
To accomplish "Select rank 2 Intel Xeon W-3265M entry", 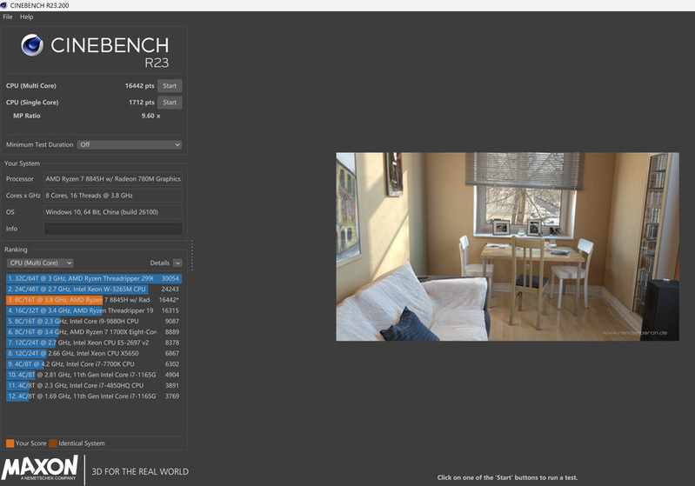I will (x=94, y=290).
